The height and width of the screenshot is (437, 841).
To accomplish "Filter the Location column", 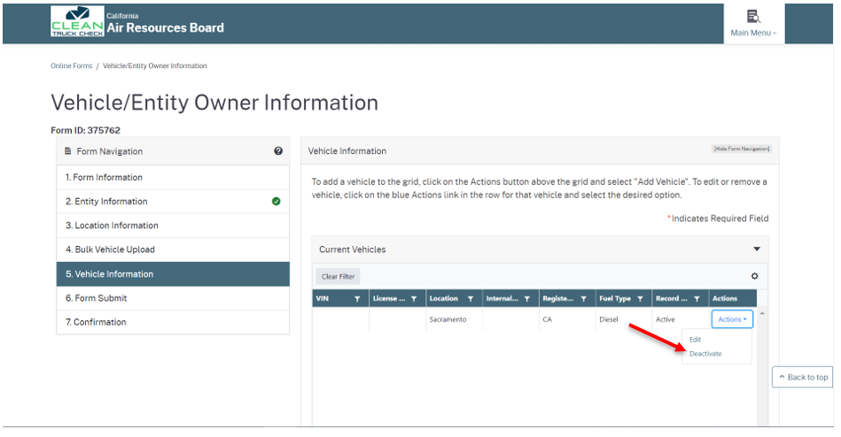I will tap(471, 299).
